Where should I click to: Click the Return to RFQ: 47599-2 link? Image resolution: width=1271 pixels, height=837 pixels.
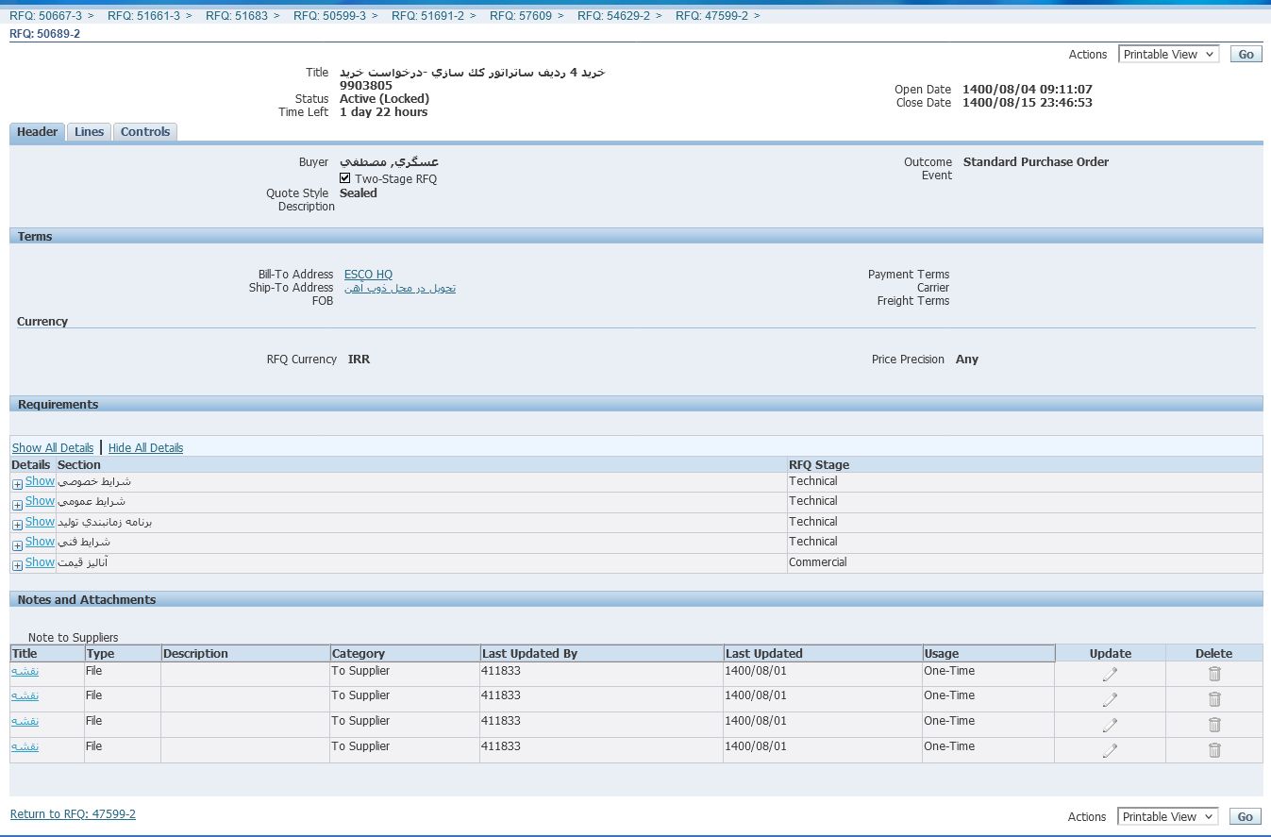(x=73, y=814)
